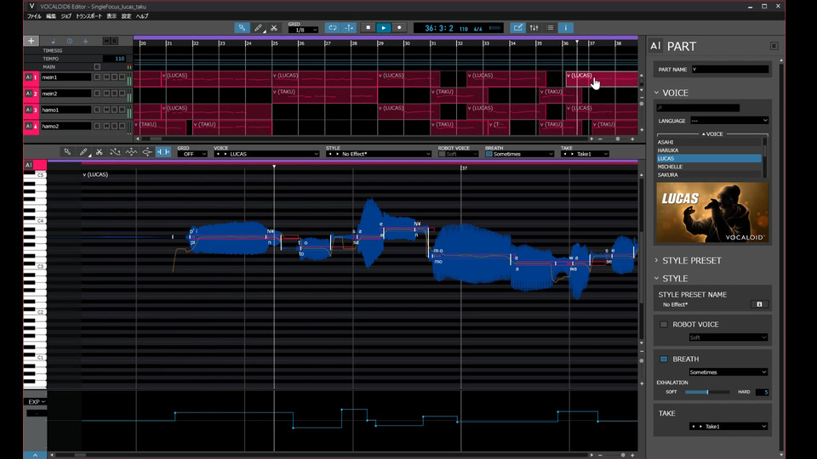Disable BREATH checkbox in PART panel
Viewport: 817px width, 459px height.
tap(664, 359)
